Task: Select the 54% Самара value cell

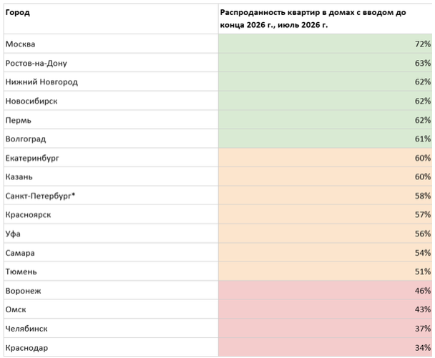Action: (325, 252)
